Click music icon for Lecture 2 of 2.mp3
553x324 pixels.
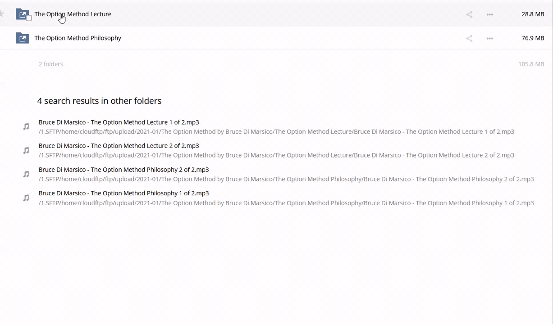[x=26, y=150]
